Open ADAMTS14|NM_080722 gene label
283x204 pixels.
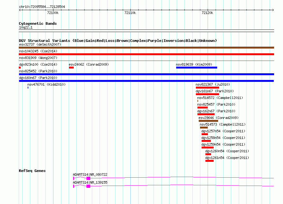(x=90, y=174)
